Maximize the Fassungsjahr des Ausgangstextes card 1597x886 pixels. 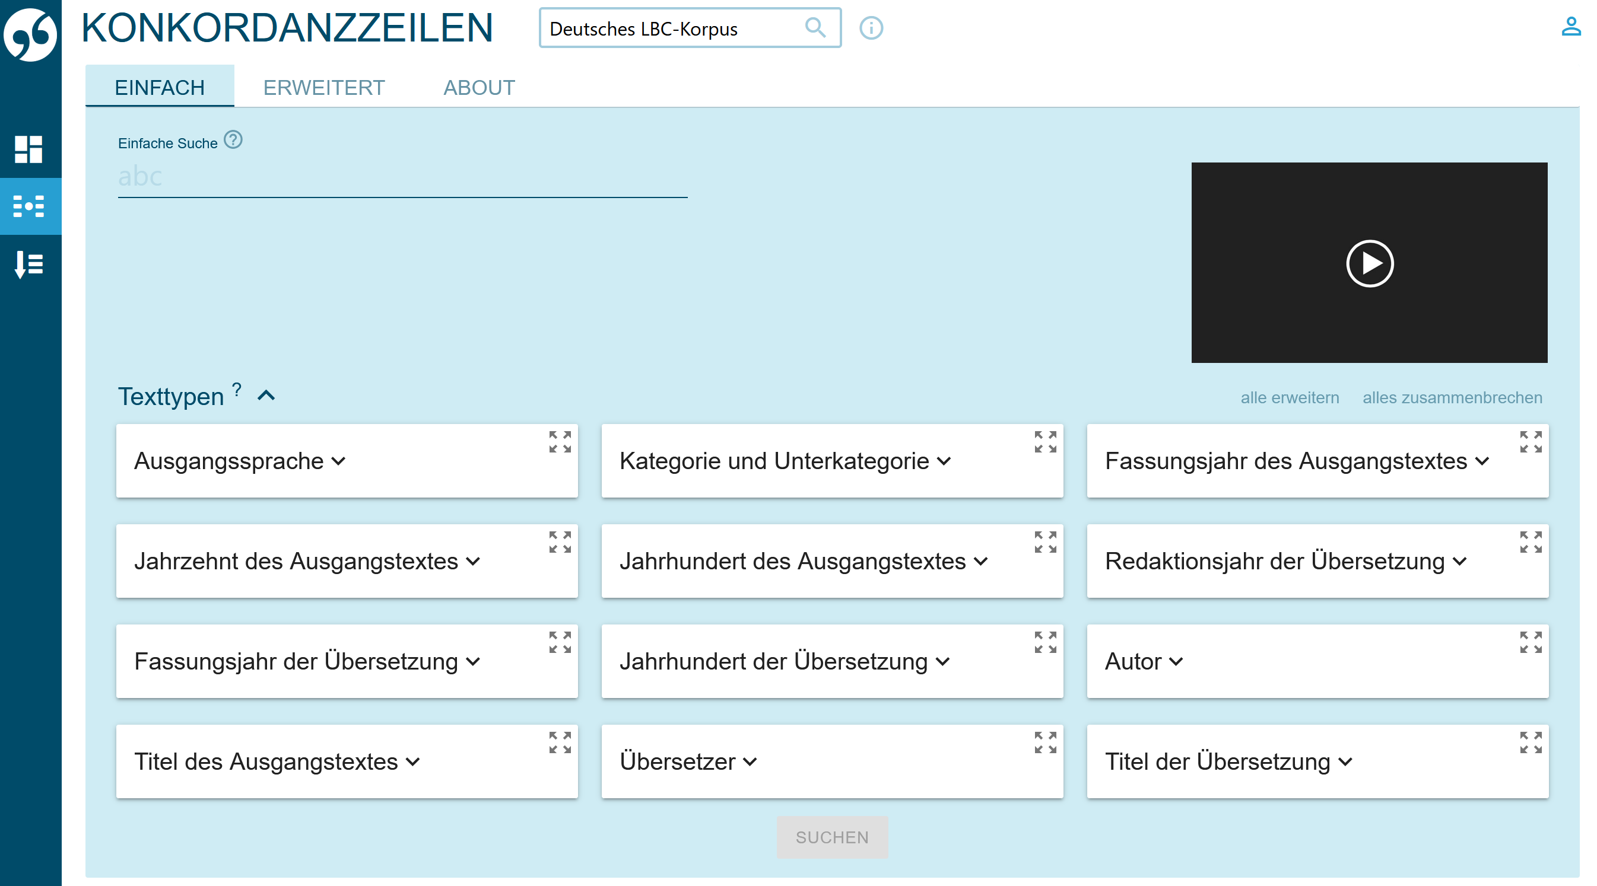(x=1531, y=442)
